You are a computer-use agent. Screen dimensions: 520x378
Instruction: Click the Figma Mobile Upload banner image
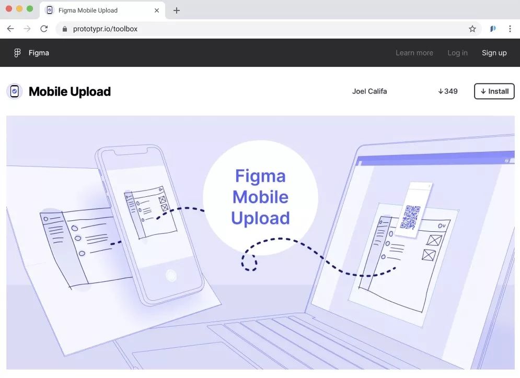pos(260,242)
